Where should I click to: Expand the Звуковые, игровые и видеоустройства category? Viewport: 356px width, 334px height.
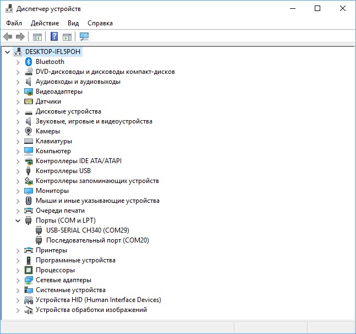[x=18, y=122]
